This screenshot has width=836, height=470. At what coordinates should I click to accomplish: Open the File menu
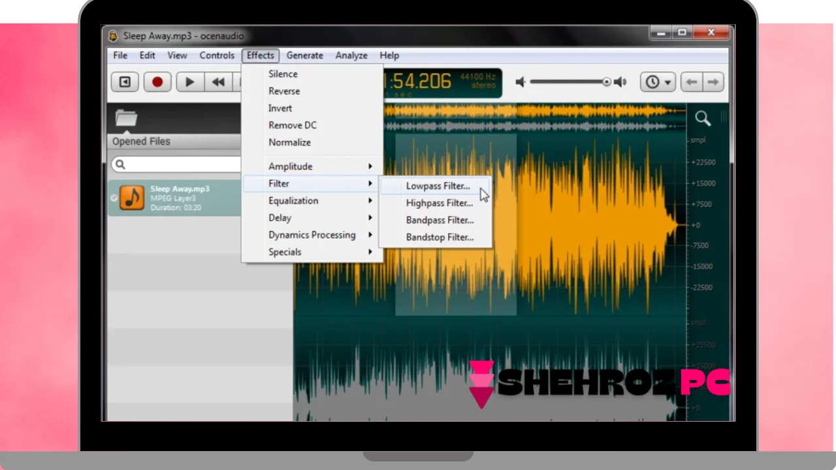[120, 55]
